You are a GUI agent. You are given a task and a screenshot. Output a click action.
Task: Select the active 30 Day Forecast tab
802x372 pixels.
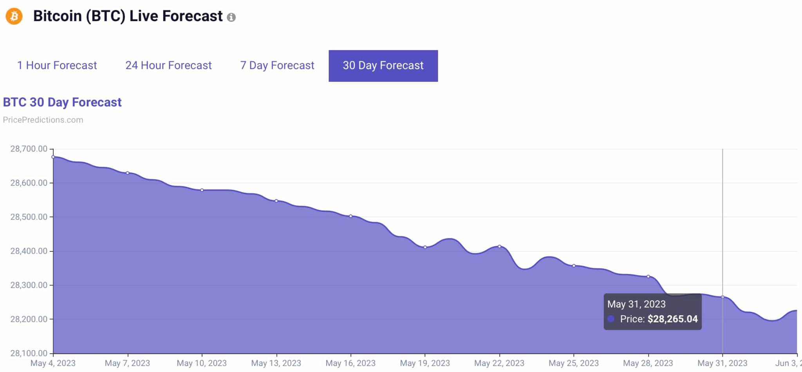point(383,65)
